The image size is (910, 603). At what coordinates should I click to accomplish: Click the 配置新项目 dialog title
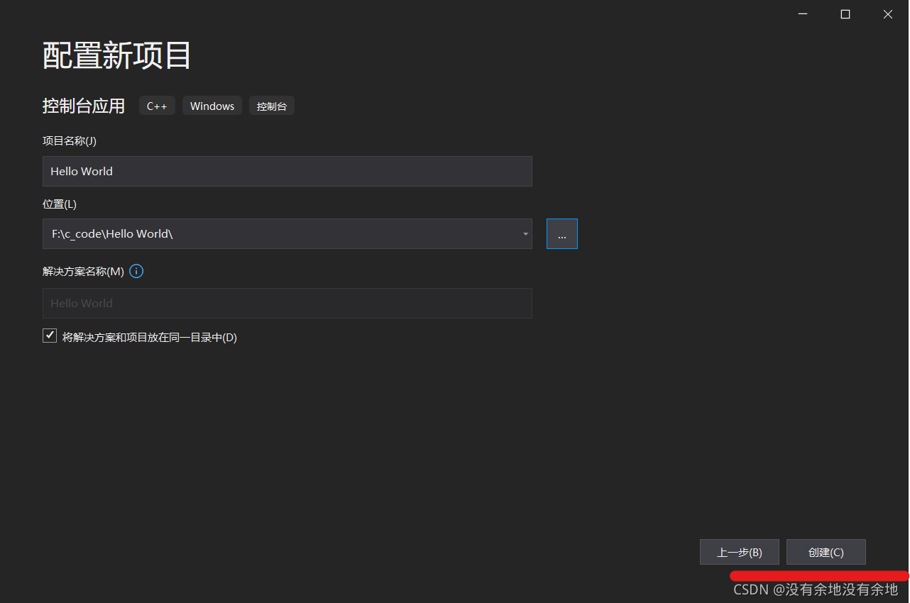click(x=116, y=55)
